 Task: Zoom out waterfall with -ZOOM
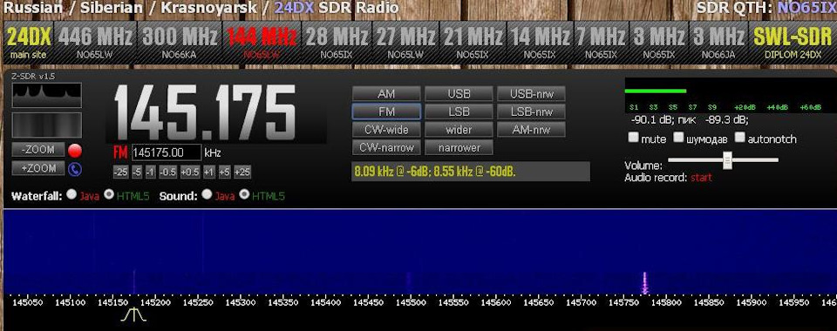pos(38,150)
